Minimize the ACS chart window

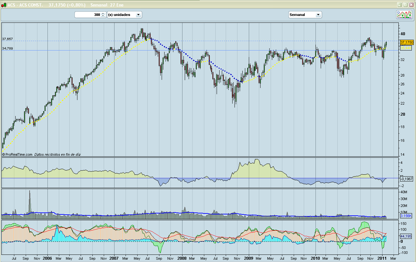pyautogui.click(x=400, y=5)
